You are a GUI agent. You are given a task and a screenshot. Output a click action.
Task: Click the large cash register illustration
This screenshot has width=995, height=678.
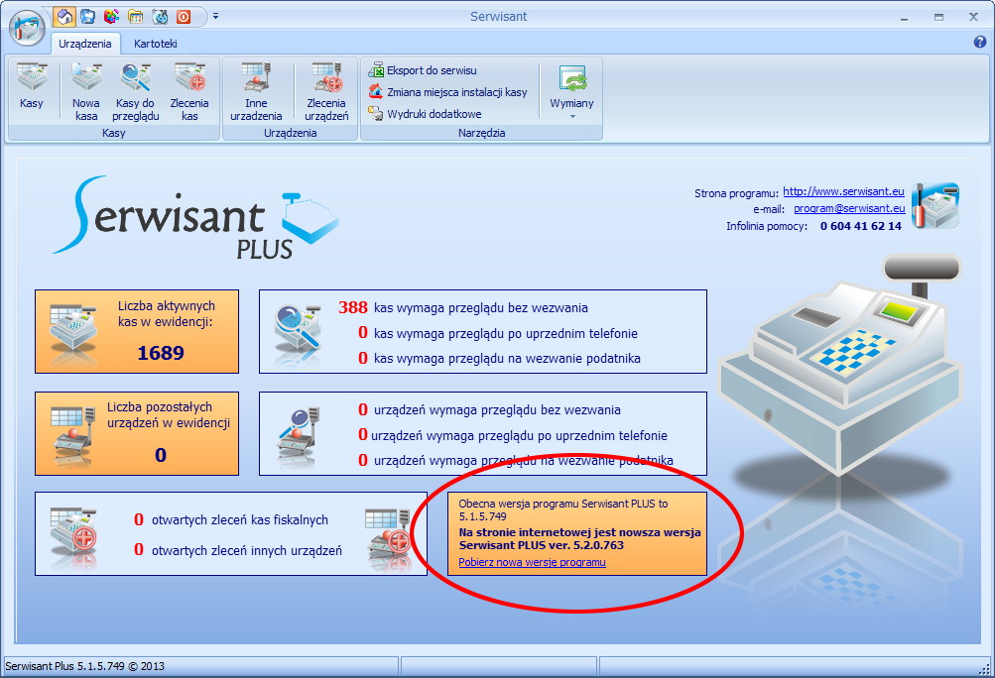click(839, 365)
